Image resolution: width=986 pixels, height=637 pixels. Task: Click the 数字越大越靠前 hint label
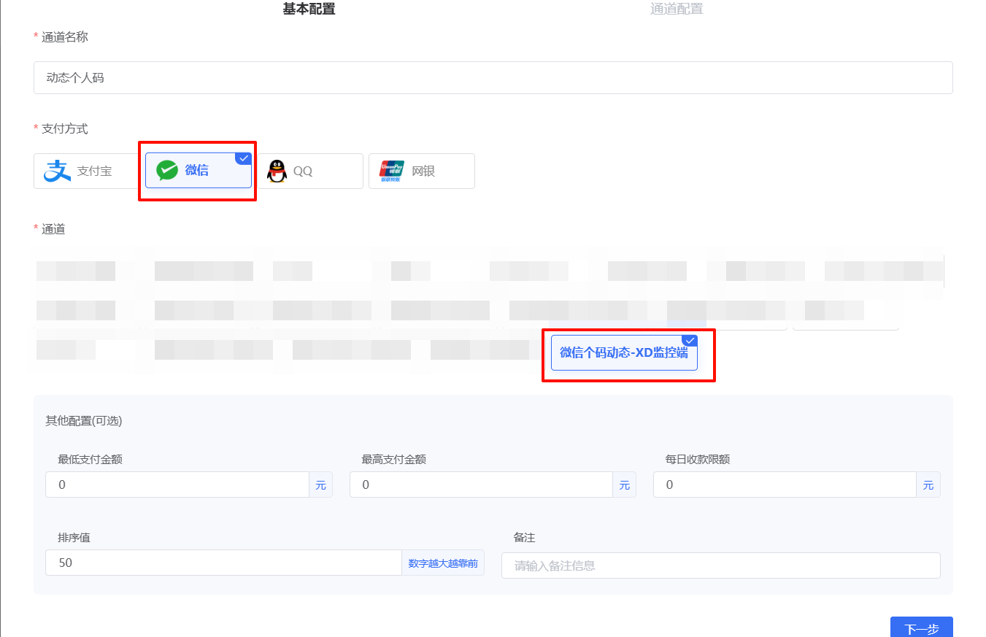442,563
